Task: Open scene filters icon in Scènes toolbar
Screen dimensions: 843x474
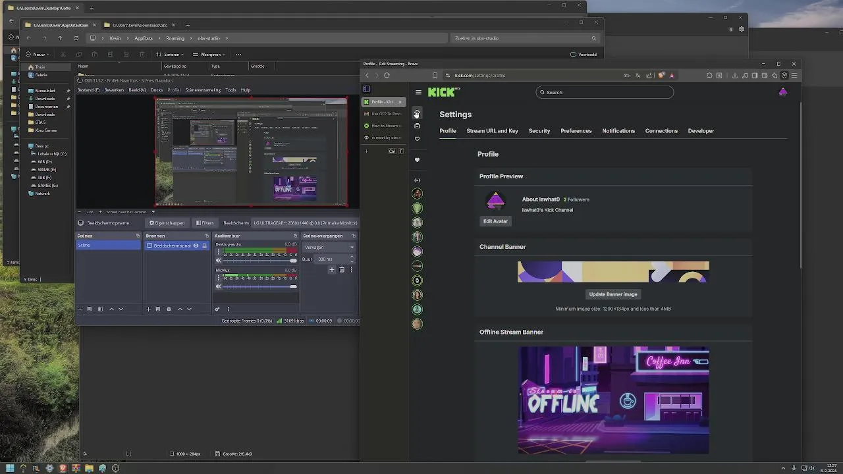Action: [x=100, y=309]
